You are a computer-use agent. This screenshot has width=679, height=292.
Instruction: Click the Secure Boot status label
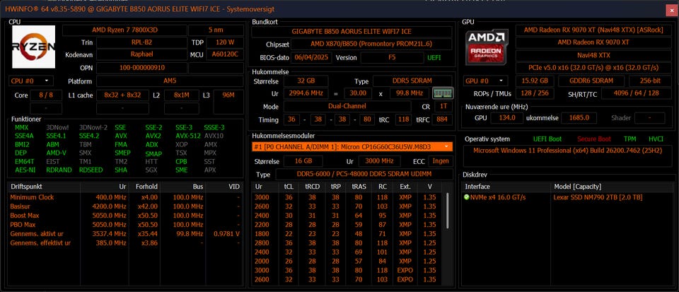tap(594, 139)
